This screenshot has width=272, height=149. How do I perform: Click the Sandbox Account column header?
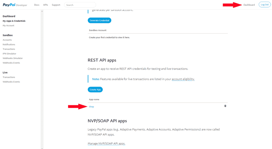click(98, 30)
